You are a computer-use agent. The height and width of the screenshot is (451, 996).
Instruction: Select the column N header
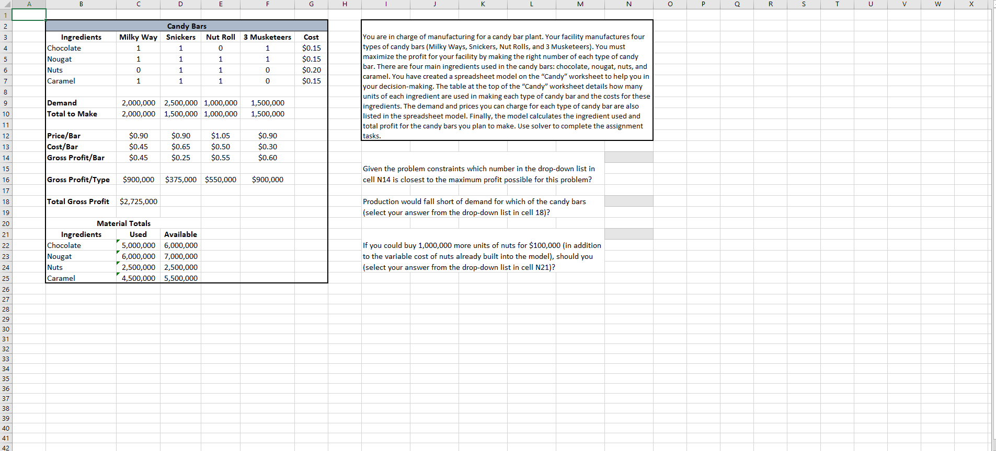coord(628,4)
